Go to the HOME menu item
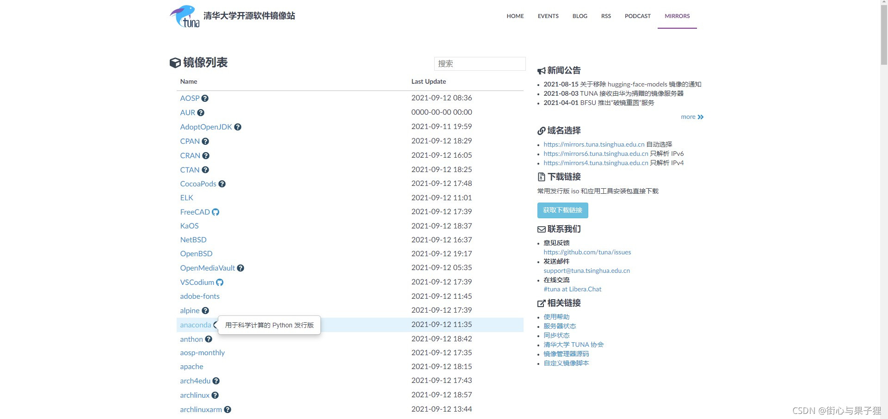 (x=515, y=16)
